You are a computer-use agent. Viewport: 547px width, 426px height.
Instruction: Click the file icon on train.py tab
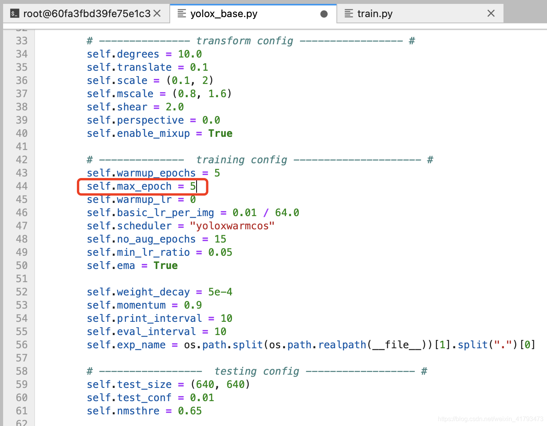click(x=349, y=14)
